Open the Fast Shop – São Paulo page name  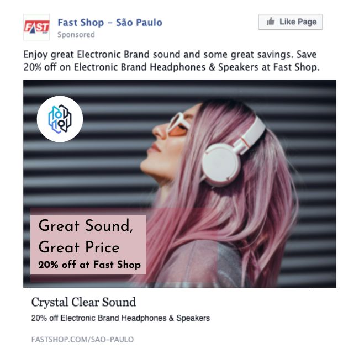click(x=110, y=23)
